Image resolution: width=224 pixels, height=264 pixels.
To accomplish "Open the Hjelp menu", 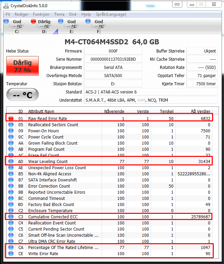I will click(86, 14).
